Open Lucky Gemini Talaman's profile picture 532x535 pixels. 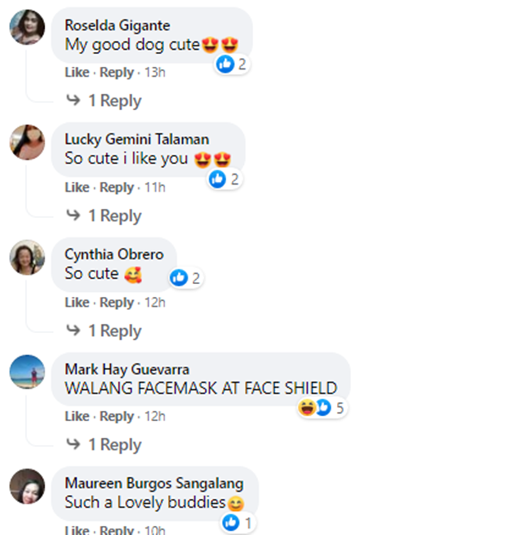point(27,142)
